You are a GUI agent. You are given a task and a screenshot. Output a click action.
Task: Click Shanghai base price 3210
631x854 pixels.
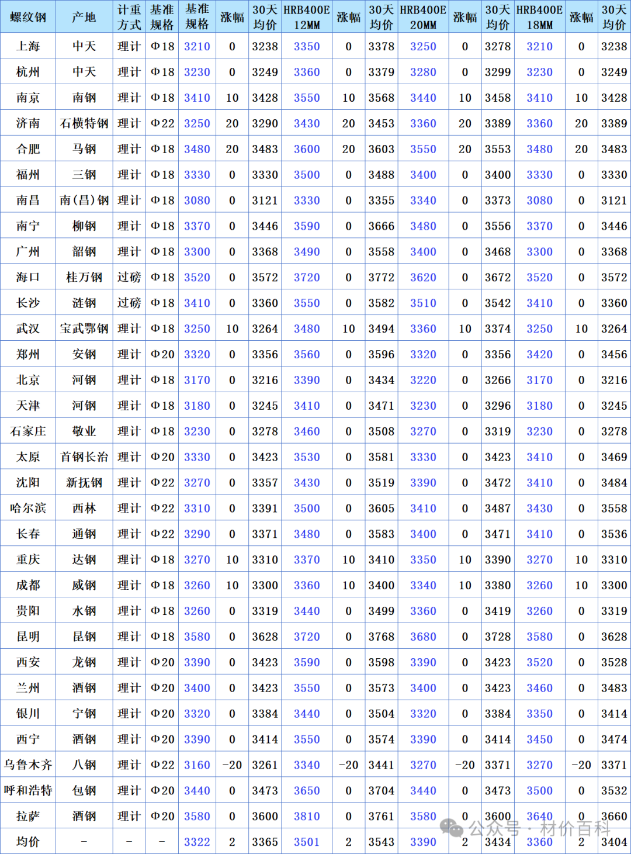(x=197, y=46)
